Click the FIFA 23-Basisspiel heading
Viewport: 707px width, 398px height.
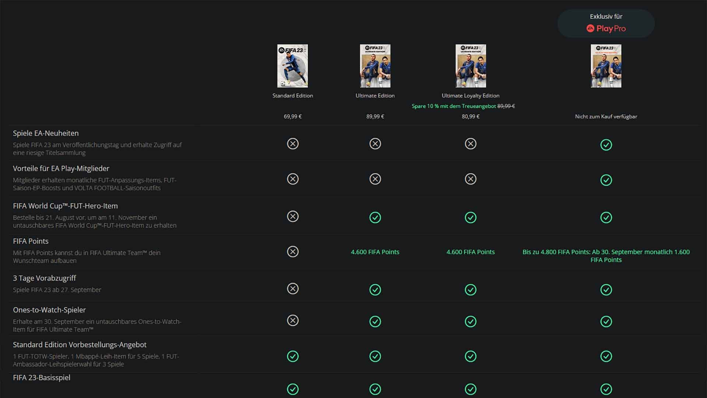(x=42, y=378)
